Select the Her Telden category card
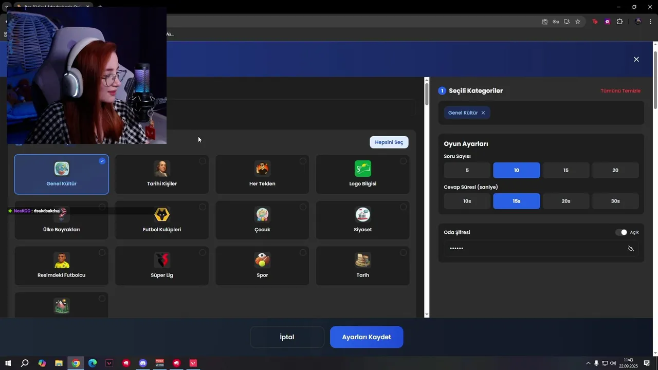The image size is (658, 370). pos(262,174)
